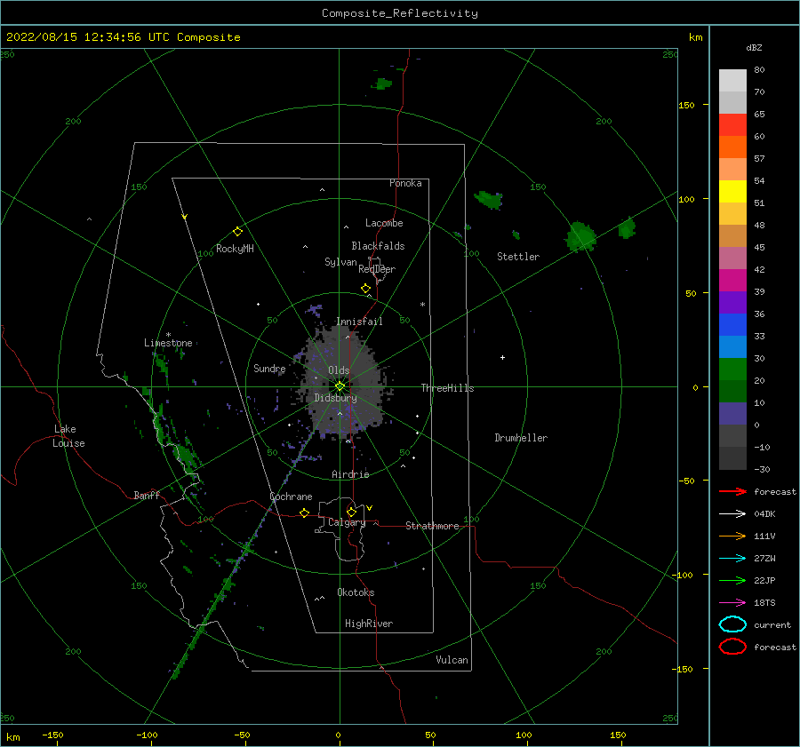
Task: Click the Didsbury town label
Action: 335,398
